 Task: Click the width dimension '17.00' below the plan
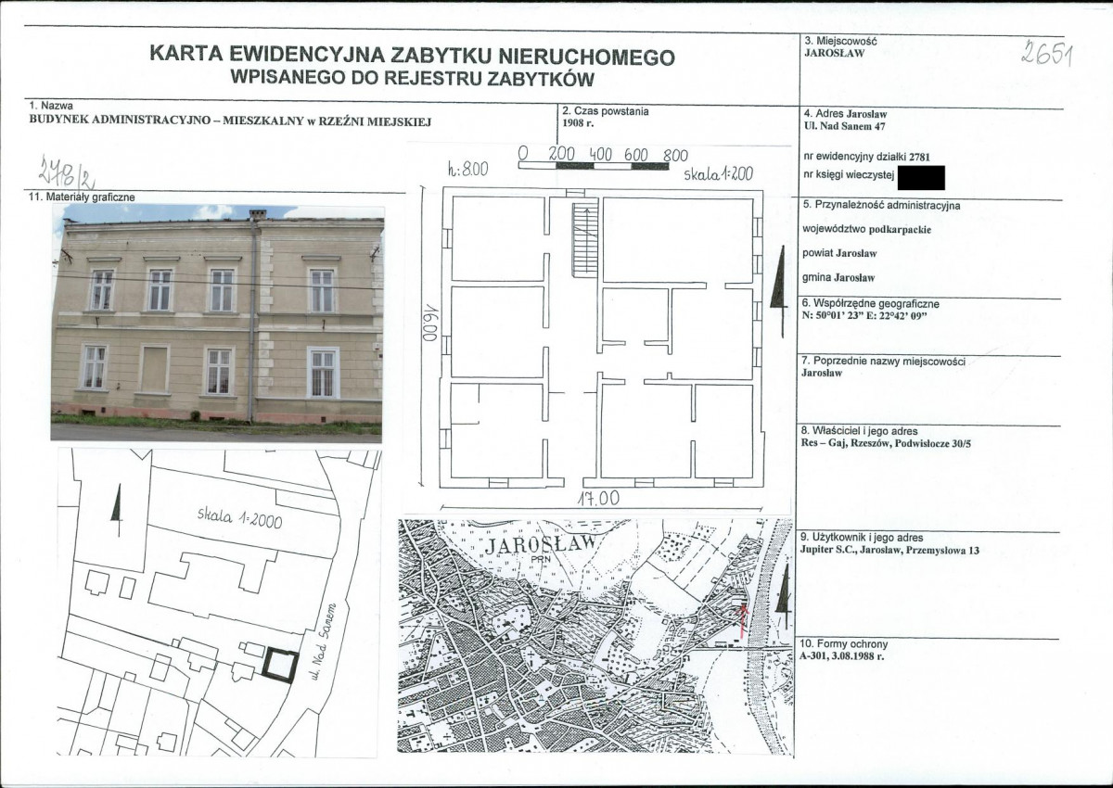(599, 499)
